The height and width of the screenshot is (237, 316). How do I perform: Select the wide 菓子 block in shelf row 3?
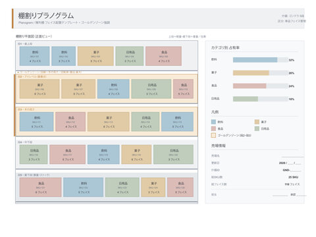pyautogui.click(x=109, y=122)
